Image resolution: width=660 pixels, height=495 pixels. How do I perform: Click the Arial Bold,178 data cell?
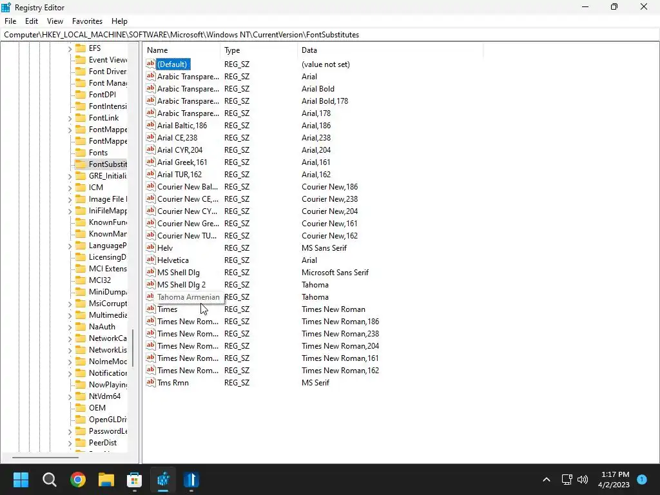point(325,101)
